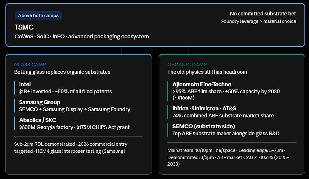309x179 pixels.
Task: Click '$1B+ invested · ~50% of all filed patents'
Action: [65, 91]
